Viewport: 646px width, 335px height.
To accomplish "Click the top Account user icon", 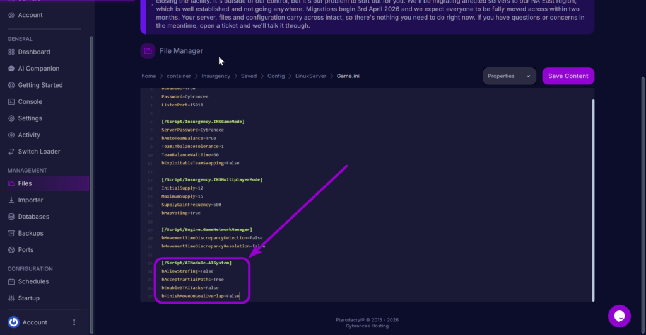I will coord(11,15).
